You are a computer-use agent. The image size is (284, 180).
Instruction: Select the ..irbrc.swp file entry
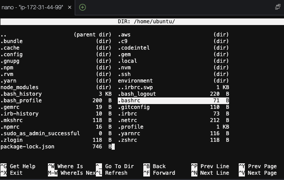tap(173, 87)
